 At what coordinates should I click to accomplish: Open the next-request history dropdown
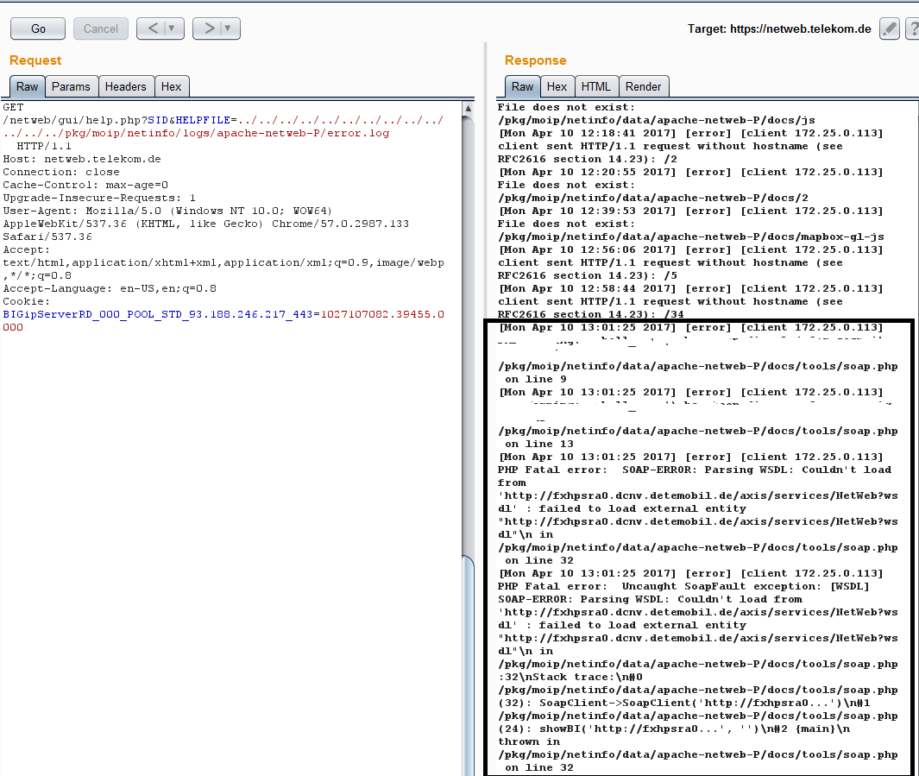pos(229,28)
